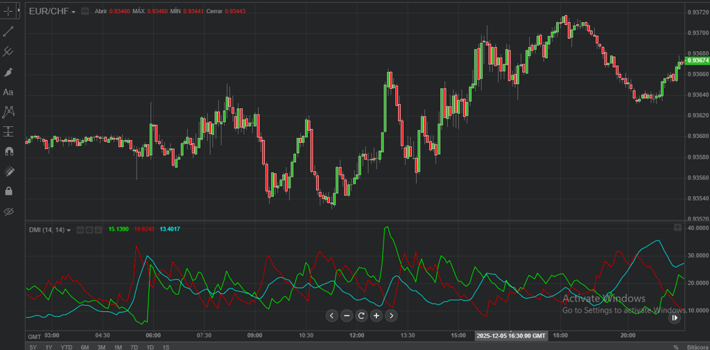
Task: Select the 3M time range
Action: (101, 347)
